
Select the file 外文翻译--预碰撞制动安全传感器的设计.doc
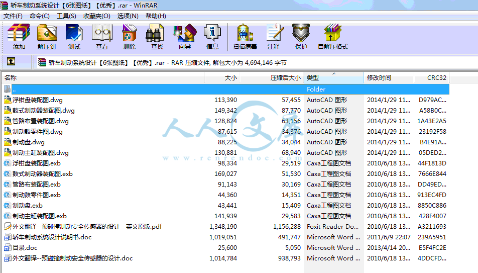tap(72, 258)
